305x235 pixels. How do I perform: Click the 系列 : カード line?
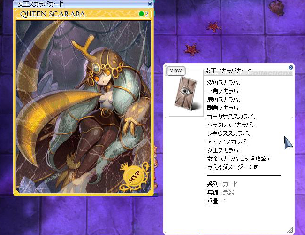tap(222, 184)
